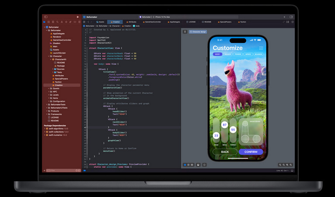Open the Breakpoint navigator icon
The height and width of the screenshot is (197, 335).
pos(75,22)
